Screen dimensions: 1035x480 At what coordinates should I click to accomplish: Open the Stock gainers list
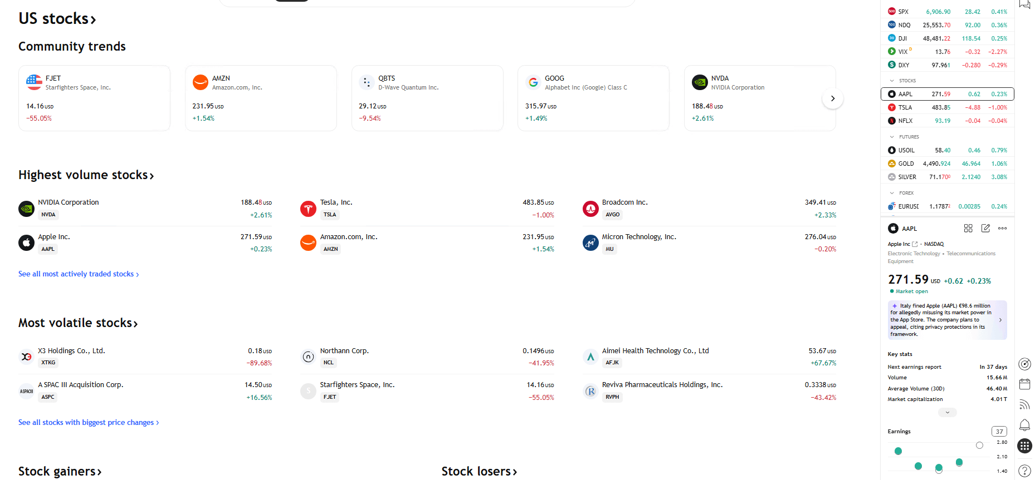60,471
